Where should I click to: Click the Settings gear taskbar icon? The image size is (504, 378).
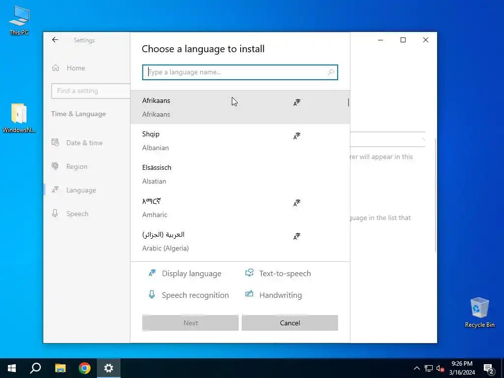[x=109, y=368]
